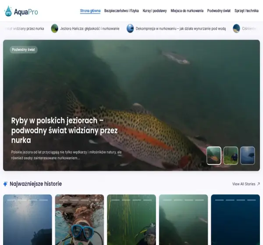This screenshot has height=245, width=263.
Task: Open ticker link 'widziany przez nurka'
Action: [25, 28]
